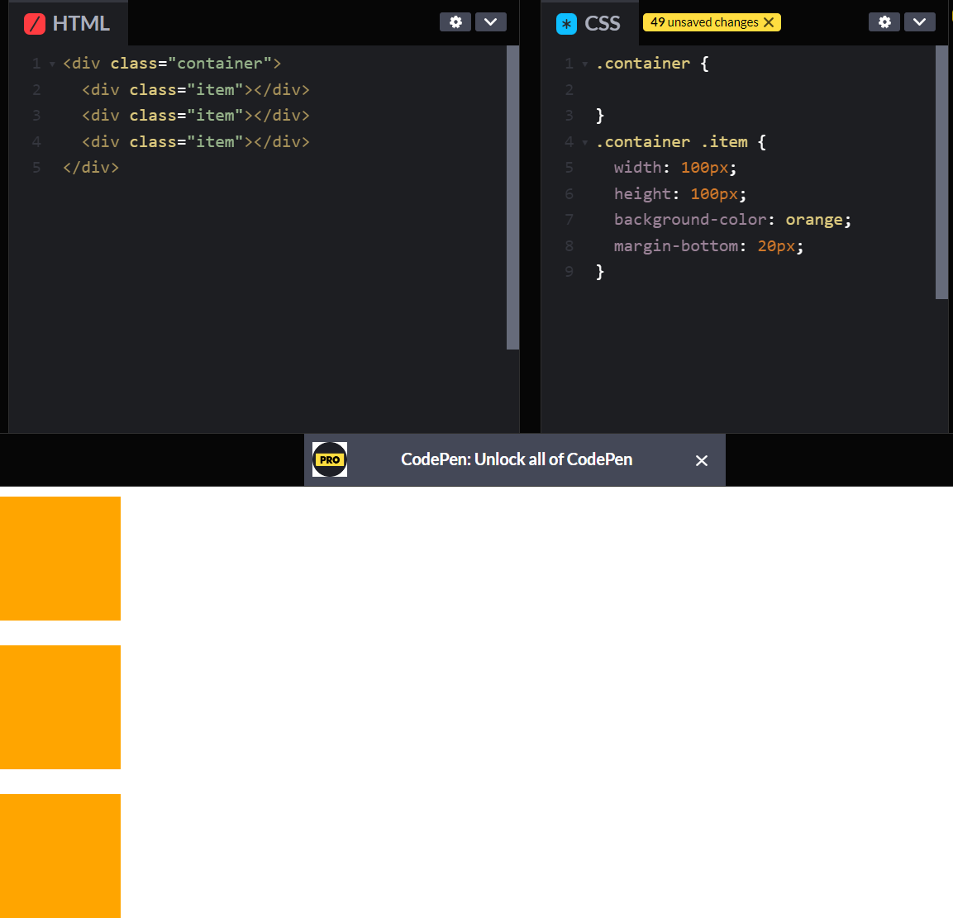
Task: Dismiss the 49 unsaved changes badge
Action: point(769,22)
